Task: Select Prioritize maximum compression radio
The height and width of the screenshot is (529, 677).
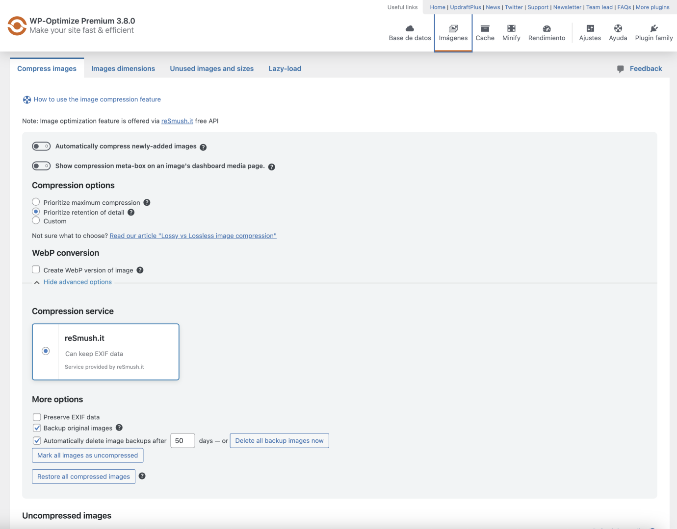Action: click(x=36, y=202)
